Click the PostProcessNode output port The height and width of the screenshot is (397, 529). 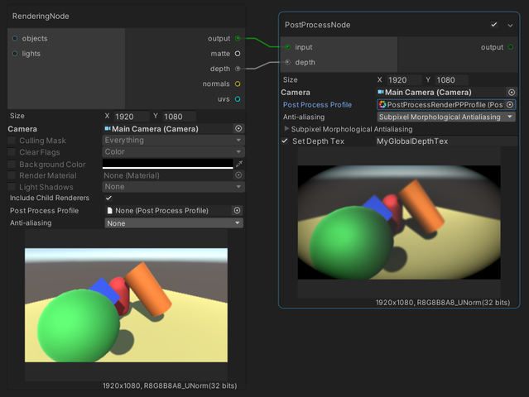pyautogui.click(x=510, y=47)
